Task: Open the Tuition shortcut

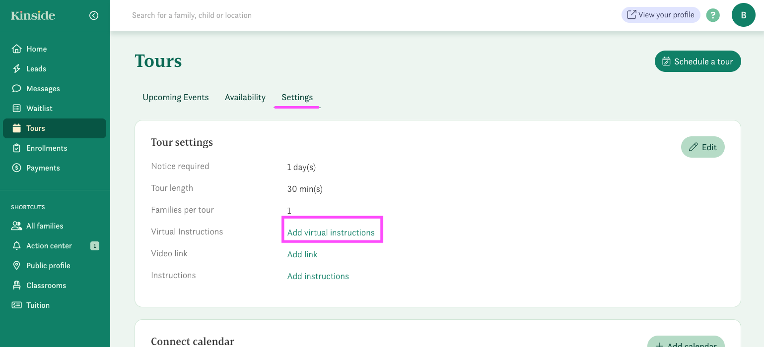Action: tap(37, 305)
